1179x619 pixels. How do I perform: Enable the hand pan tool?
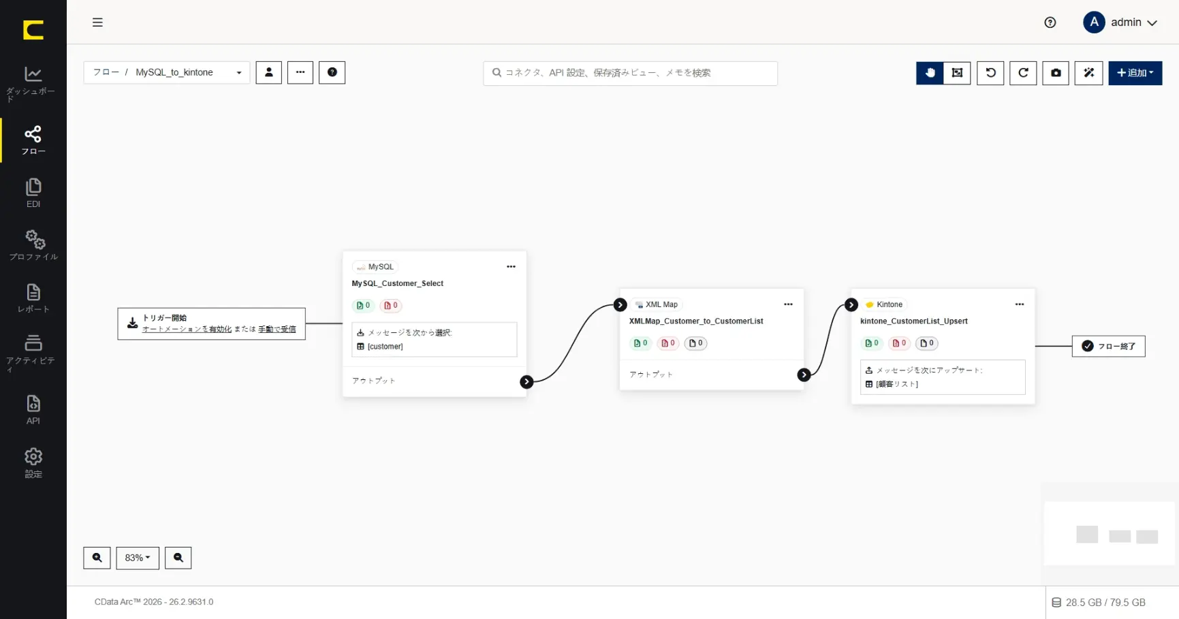(x=930, y=73)
